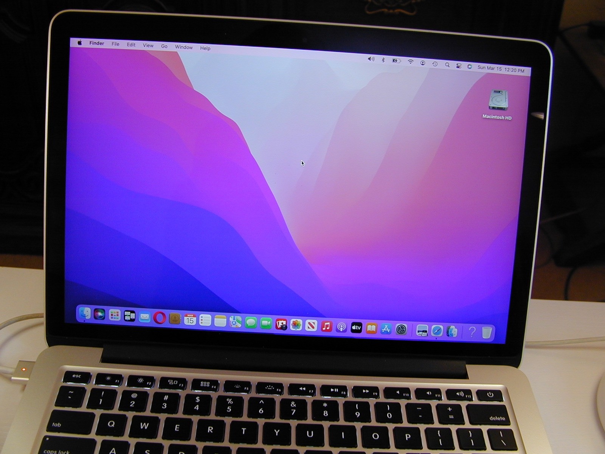The height and width of the screenshot is (454, 605).
Task: Open Reminders from the Dock
Action: (x=205, y=320)
